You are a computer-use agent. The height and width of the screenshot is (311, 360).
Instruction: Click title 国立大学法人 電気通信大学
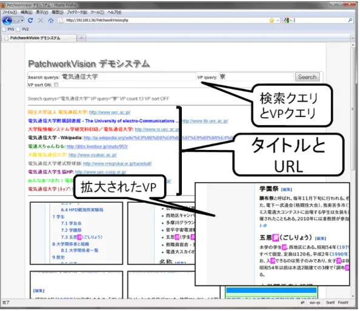(x=58, y=113)
